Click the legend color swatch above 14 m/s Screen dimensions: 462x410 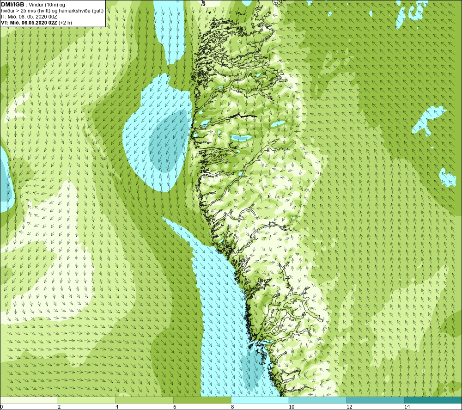[x=433, y=400]
